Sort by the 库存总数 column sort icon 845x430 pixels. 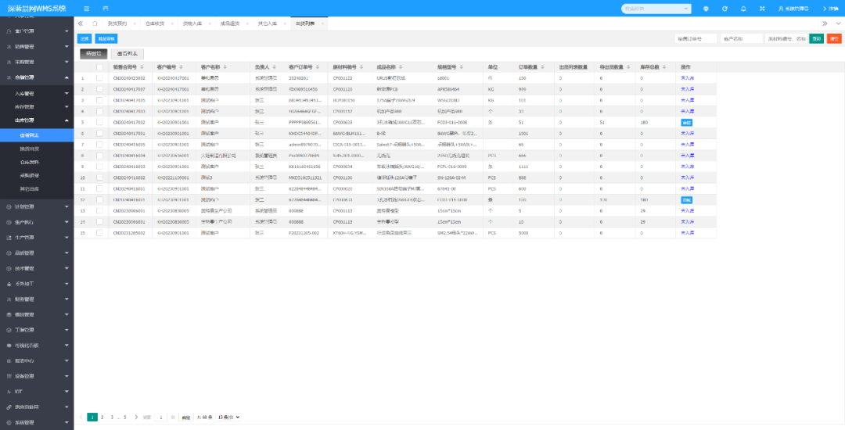point(665,67)
